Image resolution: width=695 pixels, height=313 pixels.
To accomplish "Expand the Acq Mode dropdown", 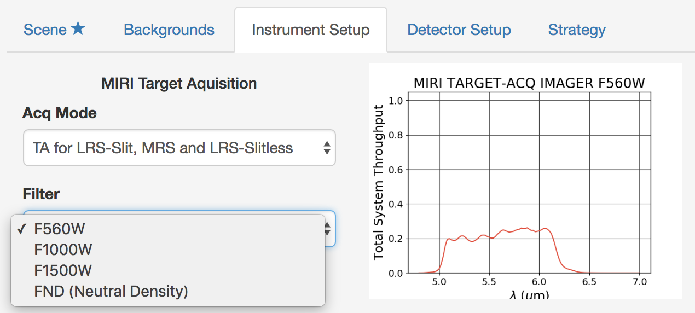I will coord(179,148).
